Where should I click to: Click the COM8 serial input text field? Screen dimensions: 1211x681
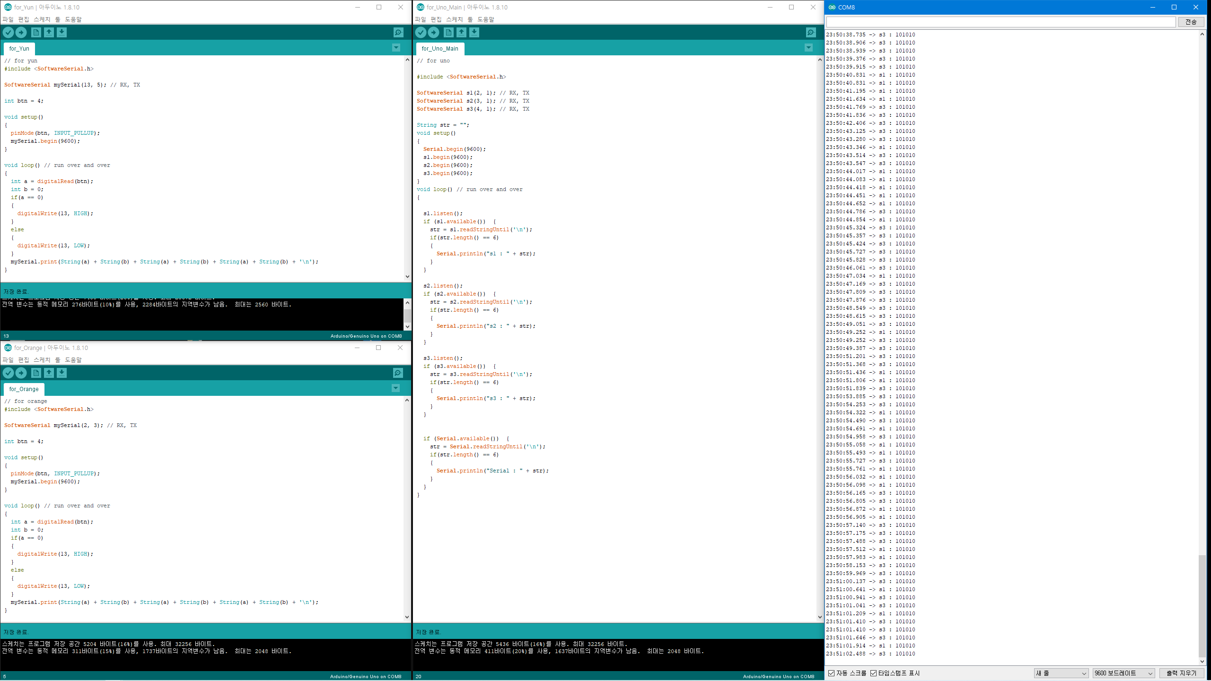point(1000,22)
